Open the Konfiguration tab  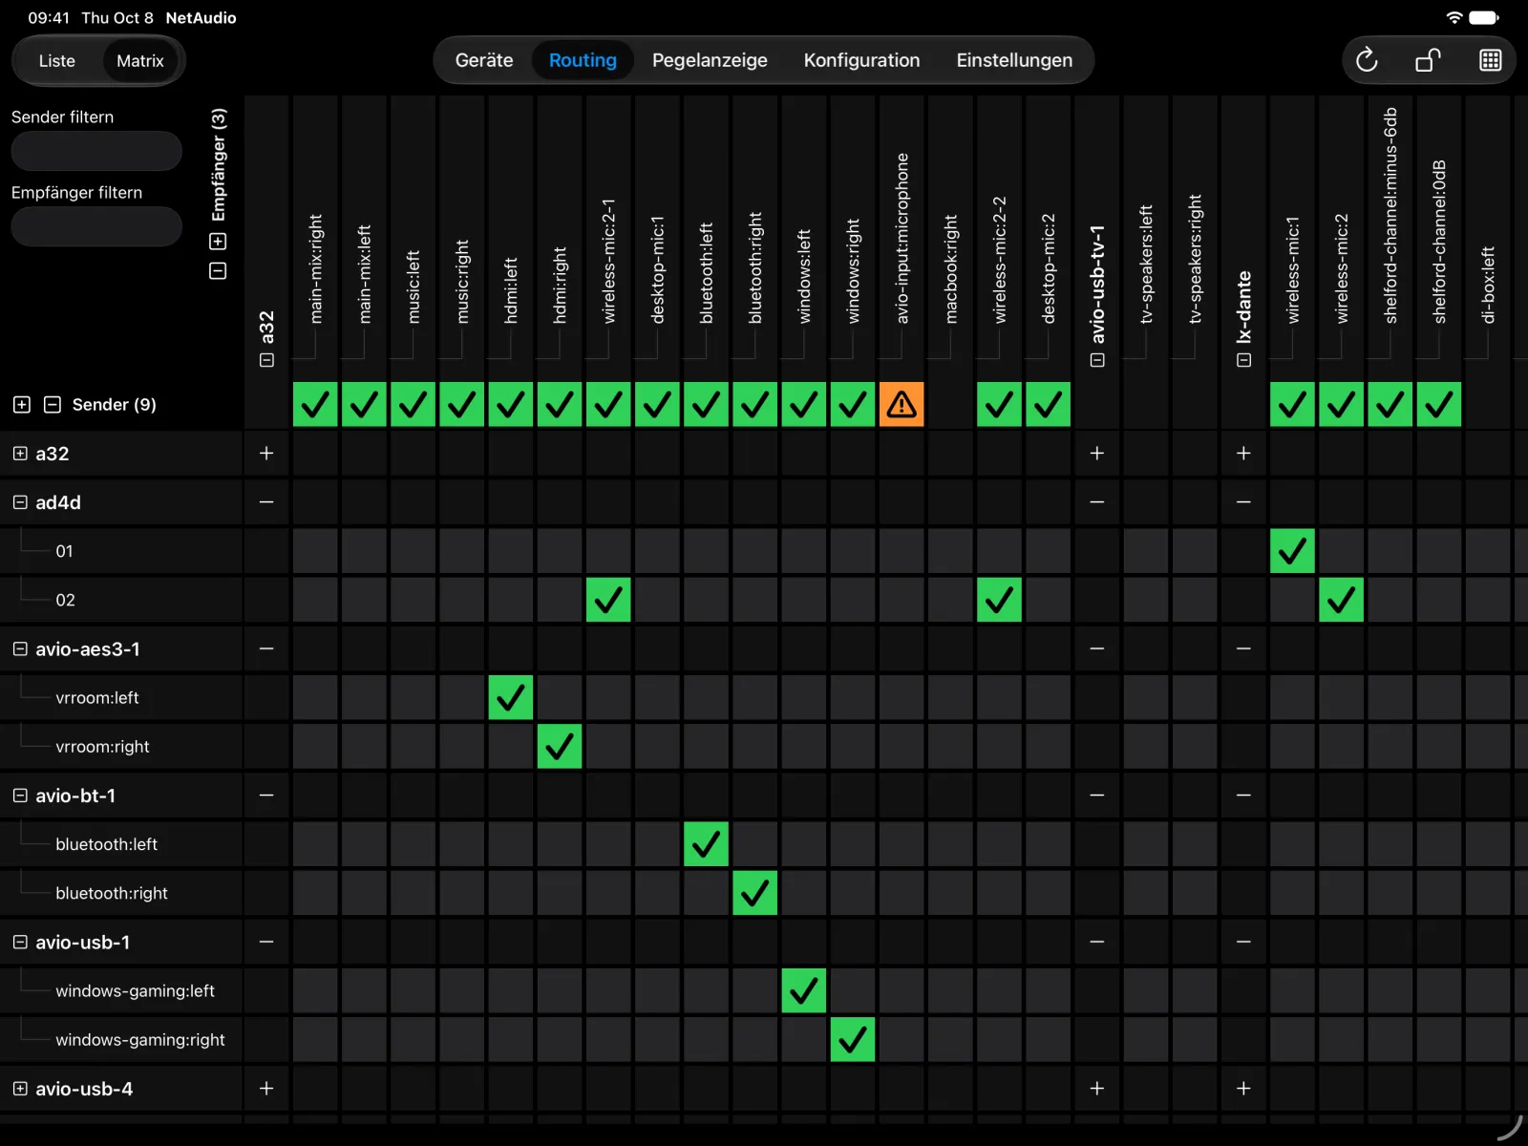pos(861,60)
